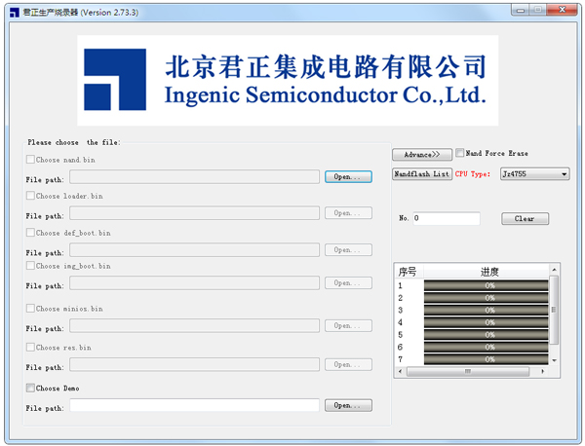Viewport: 585px width, 446px height.
Task: Click the app icon in the title bar
Action: point(15,13)
